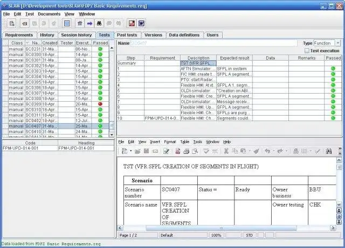The image size is (345, 248).
Task: Open the Type dropdown showing Function
Action: (337, 43)
